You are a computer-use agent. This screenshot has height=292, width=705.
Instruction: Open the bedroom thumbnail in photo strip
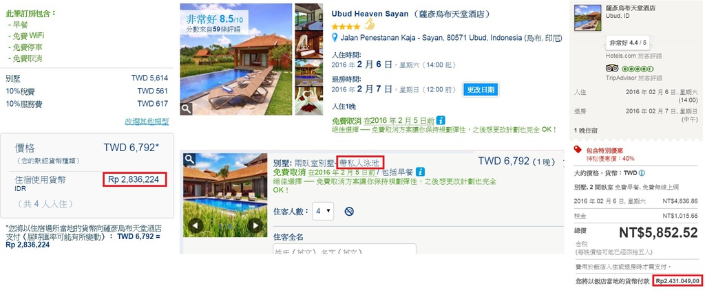(309, 45)
